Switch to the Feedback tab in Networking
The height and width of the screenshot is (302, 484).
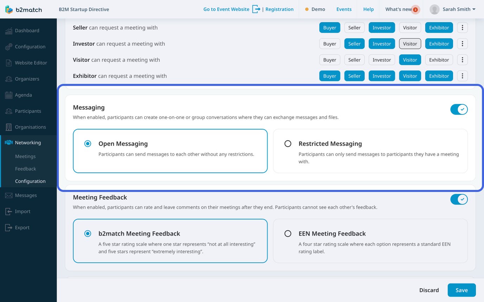pyautogui.click(x=25, y=169)
